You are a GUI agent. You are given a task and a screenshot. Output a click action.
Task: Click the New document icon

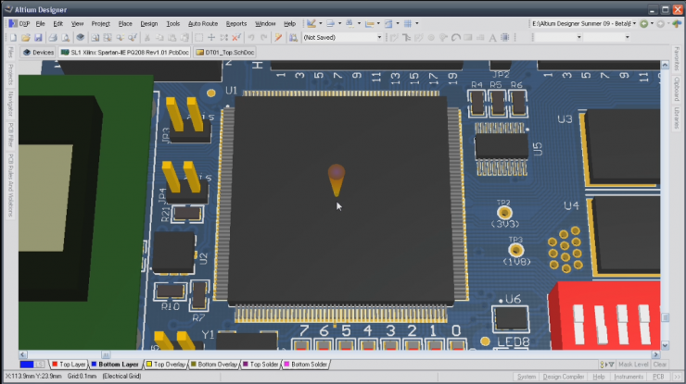[x=11, y=38]
